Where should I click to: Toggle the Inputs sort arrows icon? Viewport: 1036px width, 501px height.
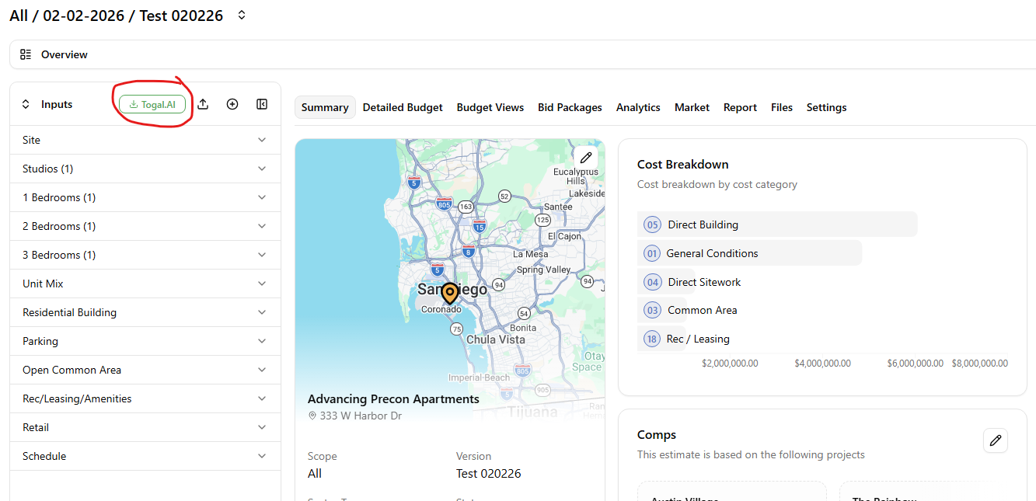[x=26, y=104]
